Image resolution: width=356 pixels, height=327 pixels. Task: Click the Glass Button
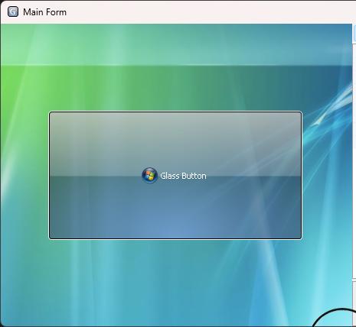coord(175,175)
